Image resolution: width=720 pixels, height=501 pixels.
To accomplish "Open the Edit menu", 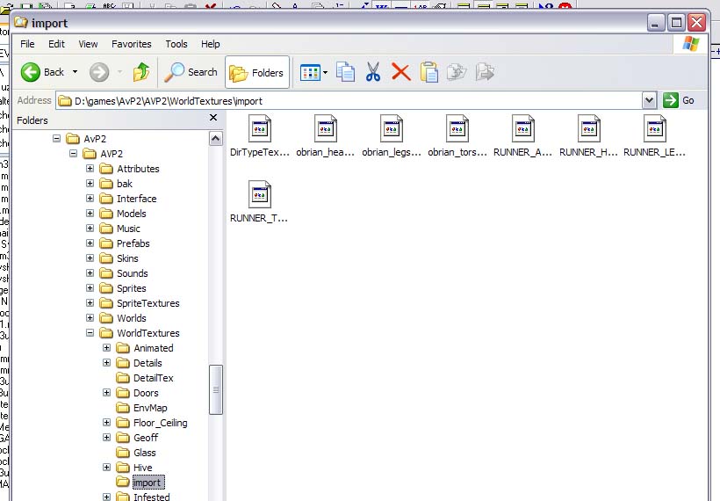I will click(56, 44).
